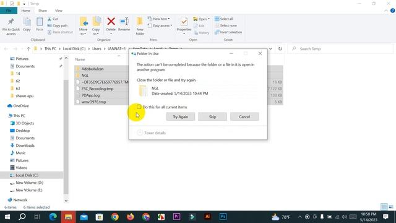Click Copy path in the ribbon
This screenshot has width=396, height=223.
coord(58,25)
